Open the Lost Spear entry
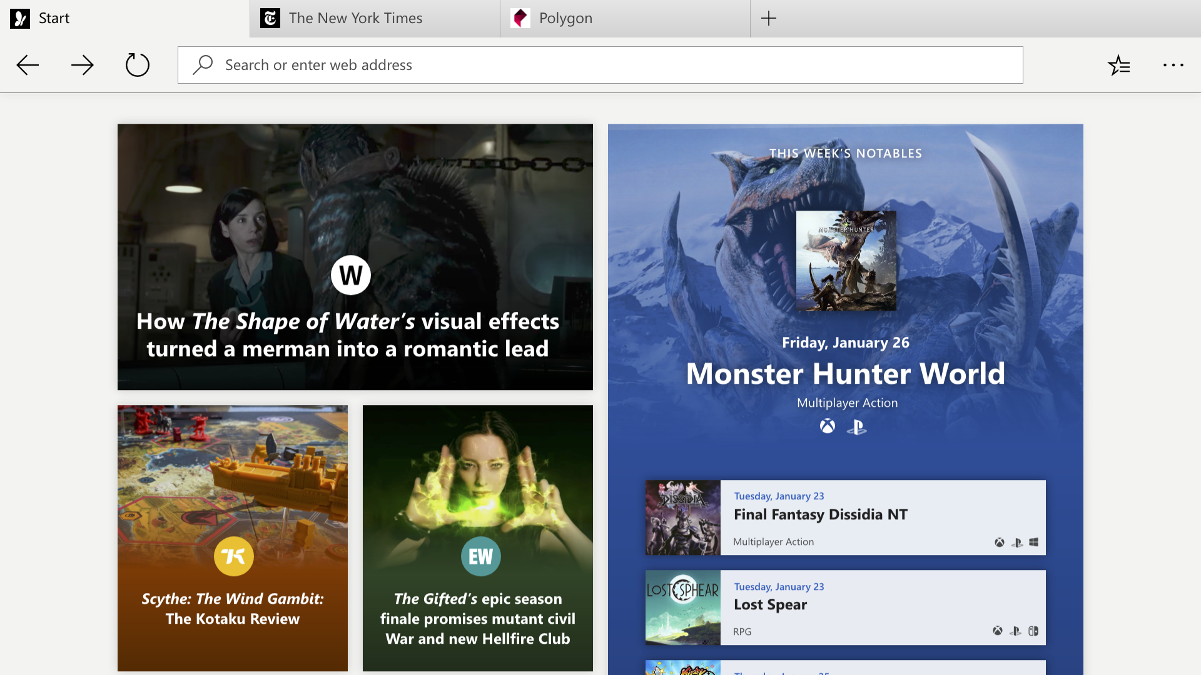1201x675 pixels. tap(846, 607)
